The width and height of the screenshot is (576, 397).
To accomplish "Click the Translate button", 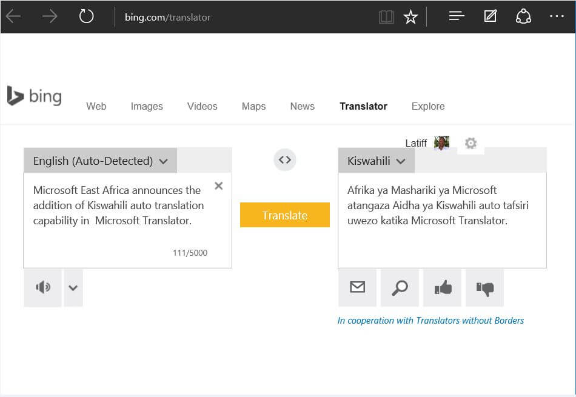I will (x=284, y=215).
